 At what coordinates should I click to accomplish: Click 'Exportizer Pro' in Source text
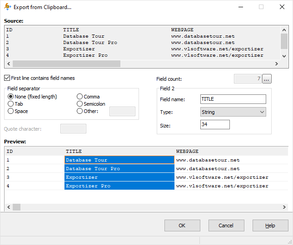[x=85, y=55]
